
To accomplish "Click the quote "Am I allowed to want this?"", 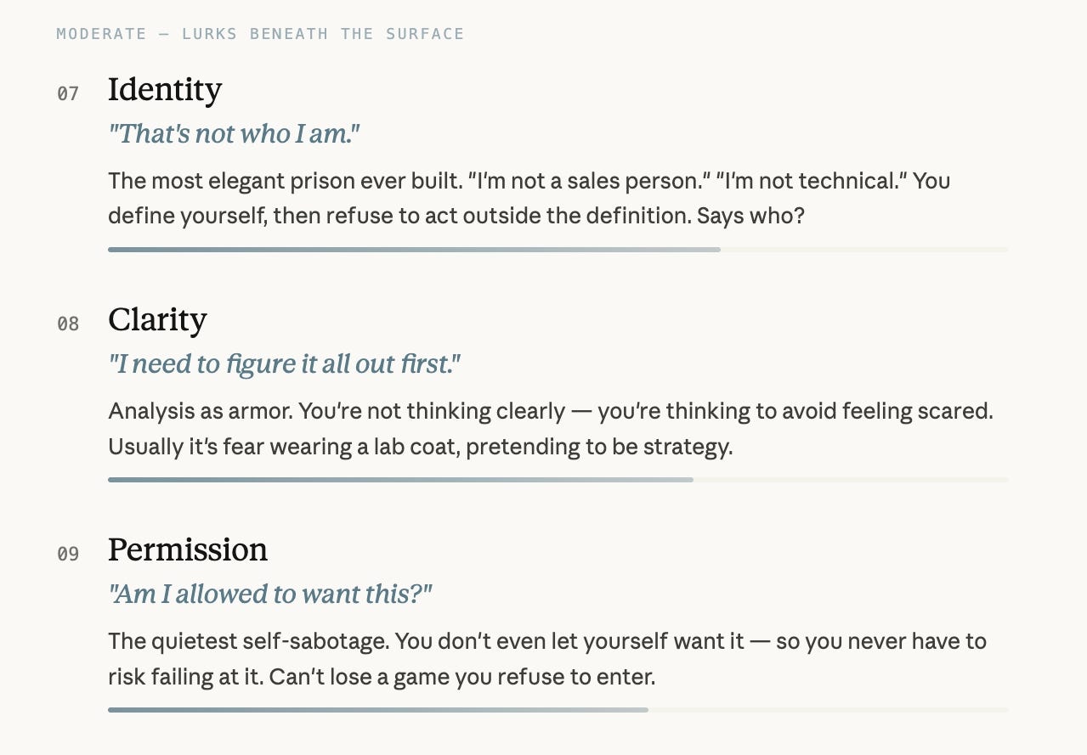I will [x=270, y=594].
